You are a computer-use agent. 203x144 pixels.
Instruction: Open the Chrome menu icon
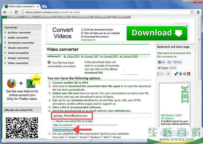pos(198,12)
